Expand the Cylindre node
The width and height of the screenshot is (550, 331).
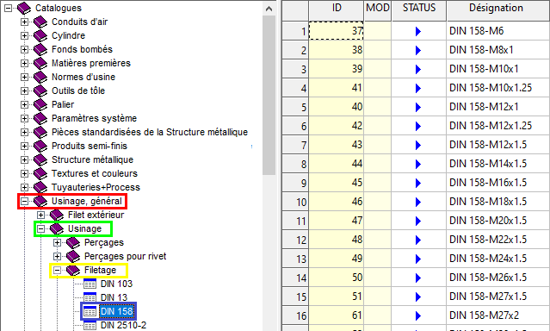tap(24, 35)
